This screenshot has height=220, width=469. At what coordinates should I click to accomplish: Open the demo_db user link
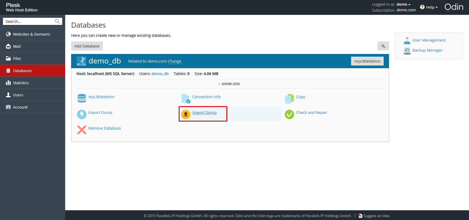tap(160, 74)
